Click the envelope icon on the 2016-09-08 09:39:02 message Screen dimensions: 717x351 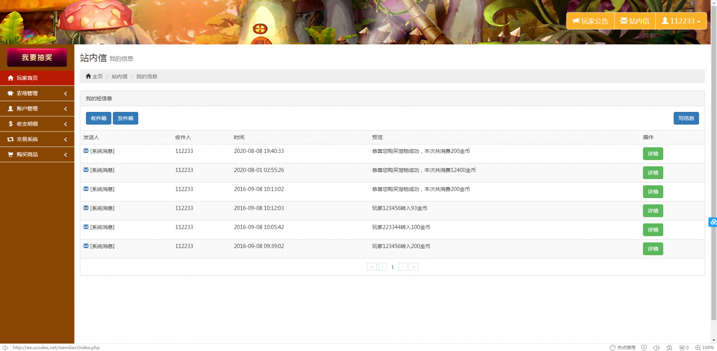[x=86, y=246]
